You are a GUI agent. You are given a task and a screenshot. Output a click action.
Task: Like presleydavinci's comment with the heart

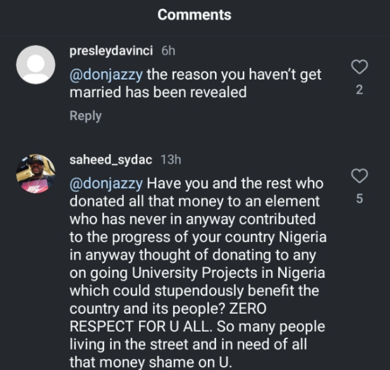pos(359,66)
